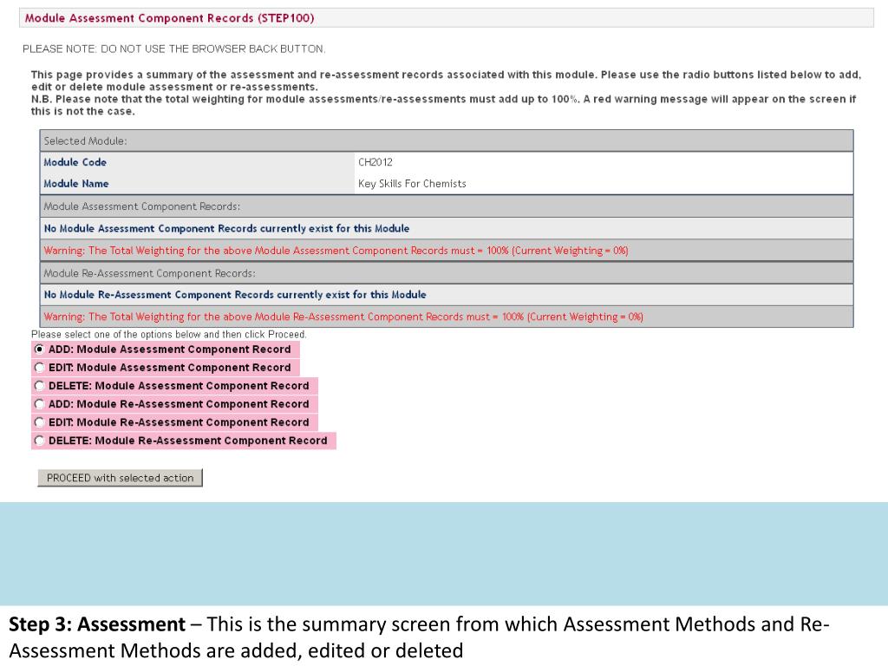Click the red Re-Assessment total weighting warning
This screenshot has width=888, height=666.
(x=343, y=317)
